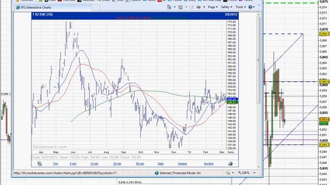Open the Safety menu
The width and height of the screenshot is (330, 185).
click(226, 7)
